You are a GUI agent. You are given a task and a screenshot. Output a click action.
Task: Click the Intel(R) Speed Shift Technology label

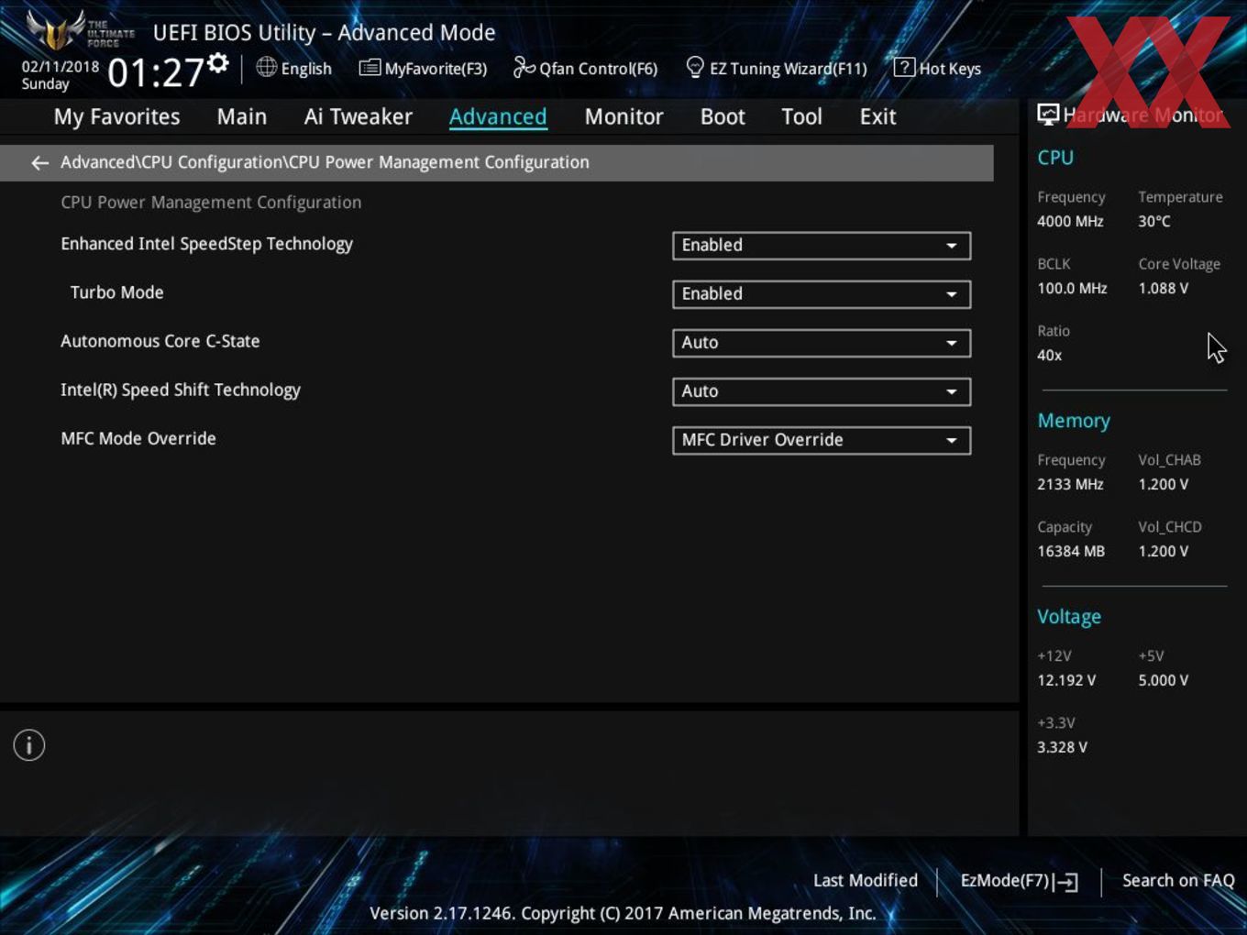[180, 390]
